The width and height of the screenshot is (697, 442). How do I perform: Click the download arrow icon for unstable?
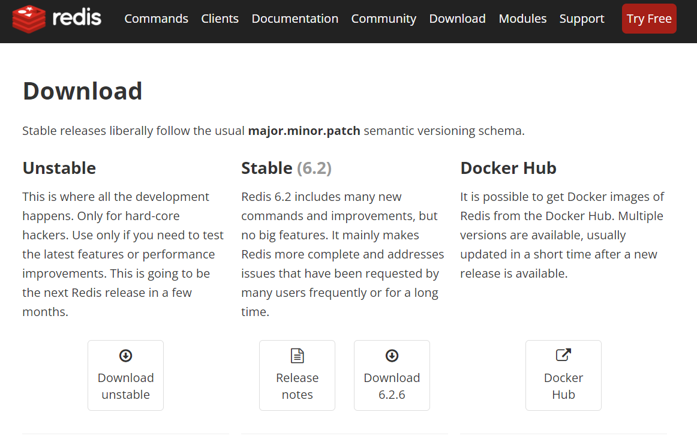click(x=125, y=356)
